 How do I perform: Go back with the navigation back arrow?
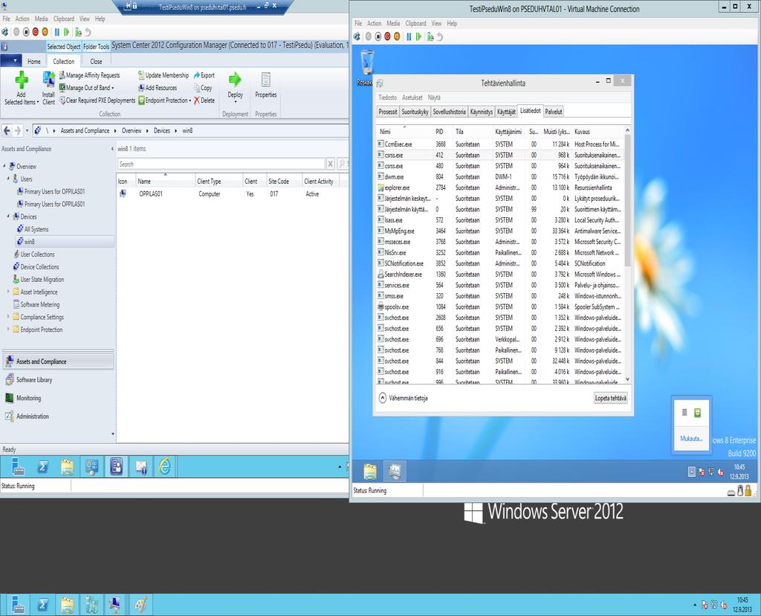click(7, 131)
